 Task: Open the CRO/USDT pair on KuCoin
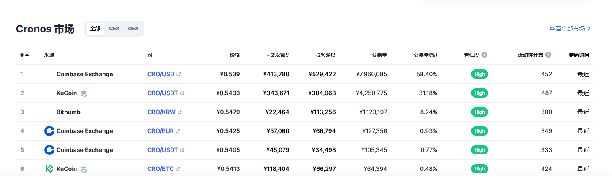pyautogui.click(x=162, y=93)
